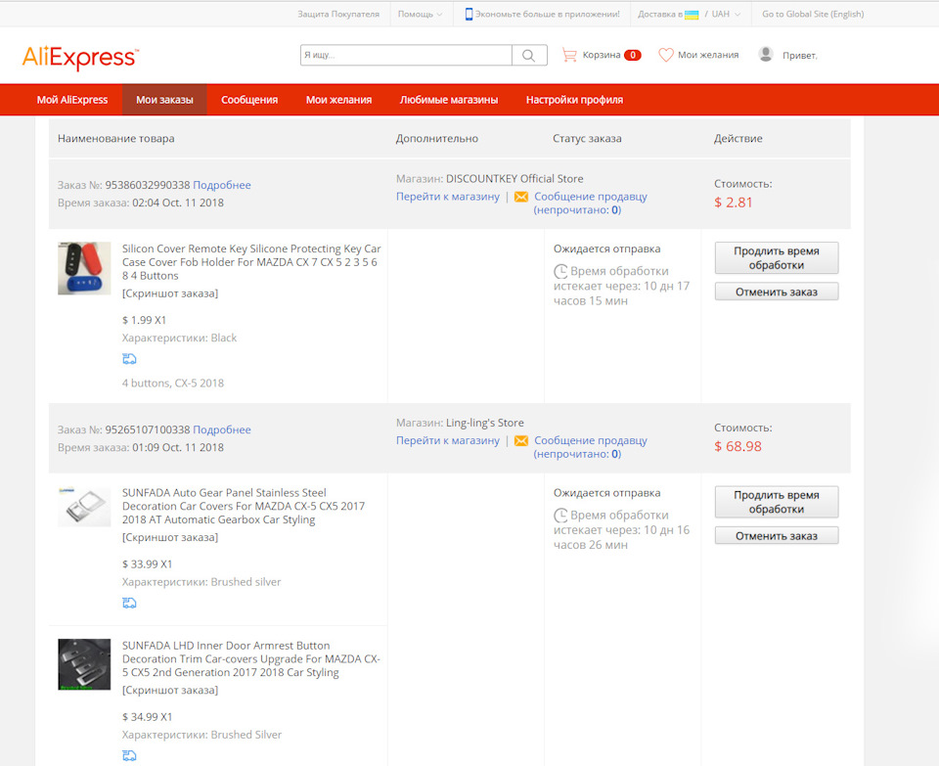Click the cart counter badge showing 0

pyautogui.click(x=633, y=55)
